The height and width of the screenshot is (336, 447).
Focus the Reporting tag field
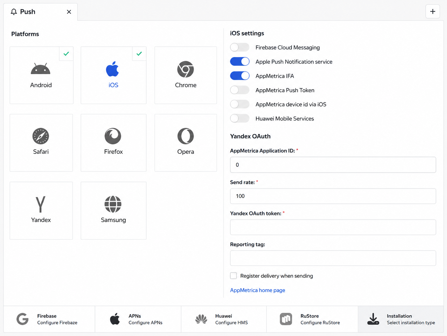(333, 258)
